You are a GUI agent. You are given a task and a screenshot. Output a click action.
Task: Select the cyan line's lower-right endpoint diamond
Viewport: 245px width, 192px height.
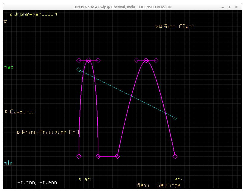175,118
